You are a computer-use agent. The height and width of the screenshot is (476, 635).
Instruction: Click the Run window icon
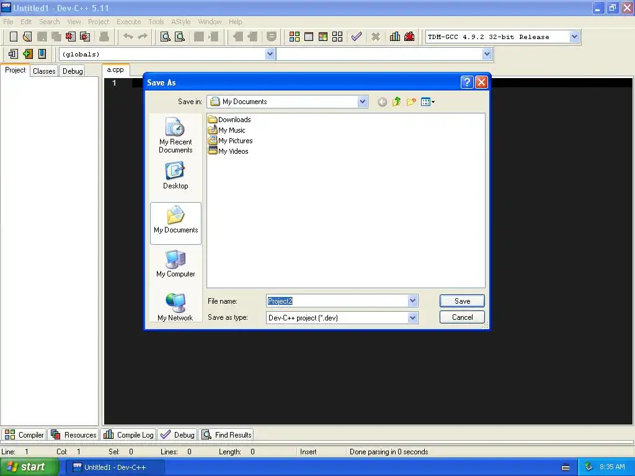coord(309,37)
